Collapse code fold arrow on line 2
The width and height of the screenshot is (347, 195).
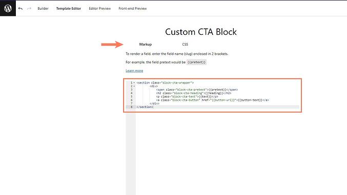[x=134, y=86]
